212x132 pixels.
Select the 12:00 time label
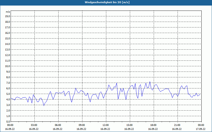point(106,125)
